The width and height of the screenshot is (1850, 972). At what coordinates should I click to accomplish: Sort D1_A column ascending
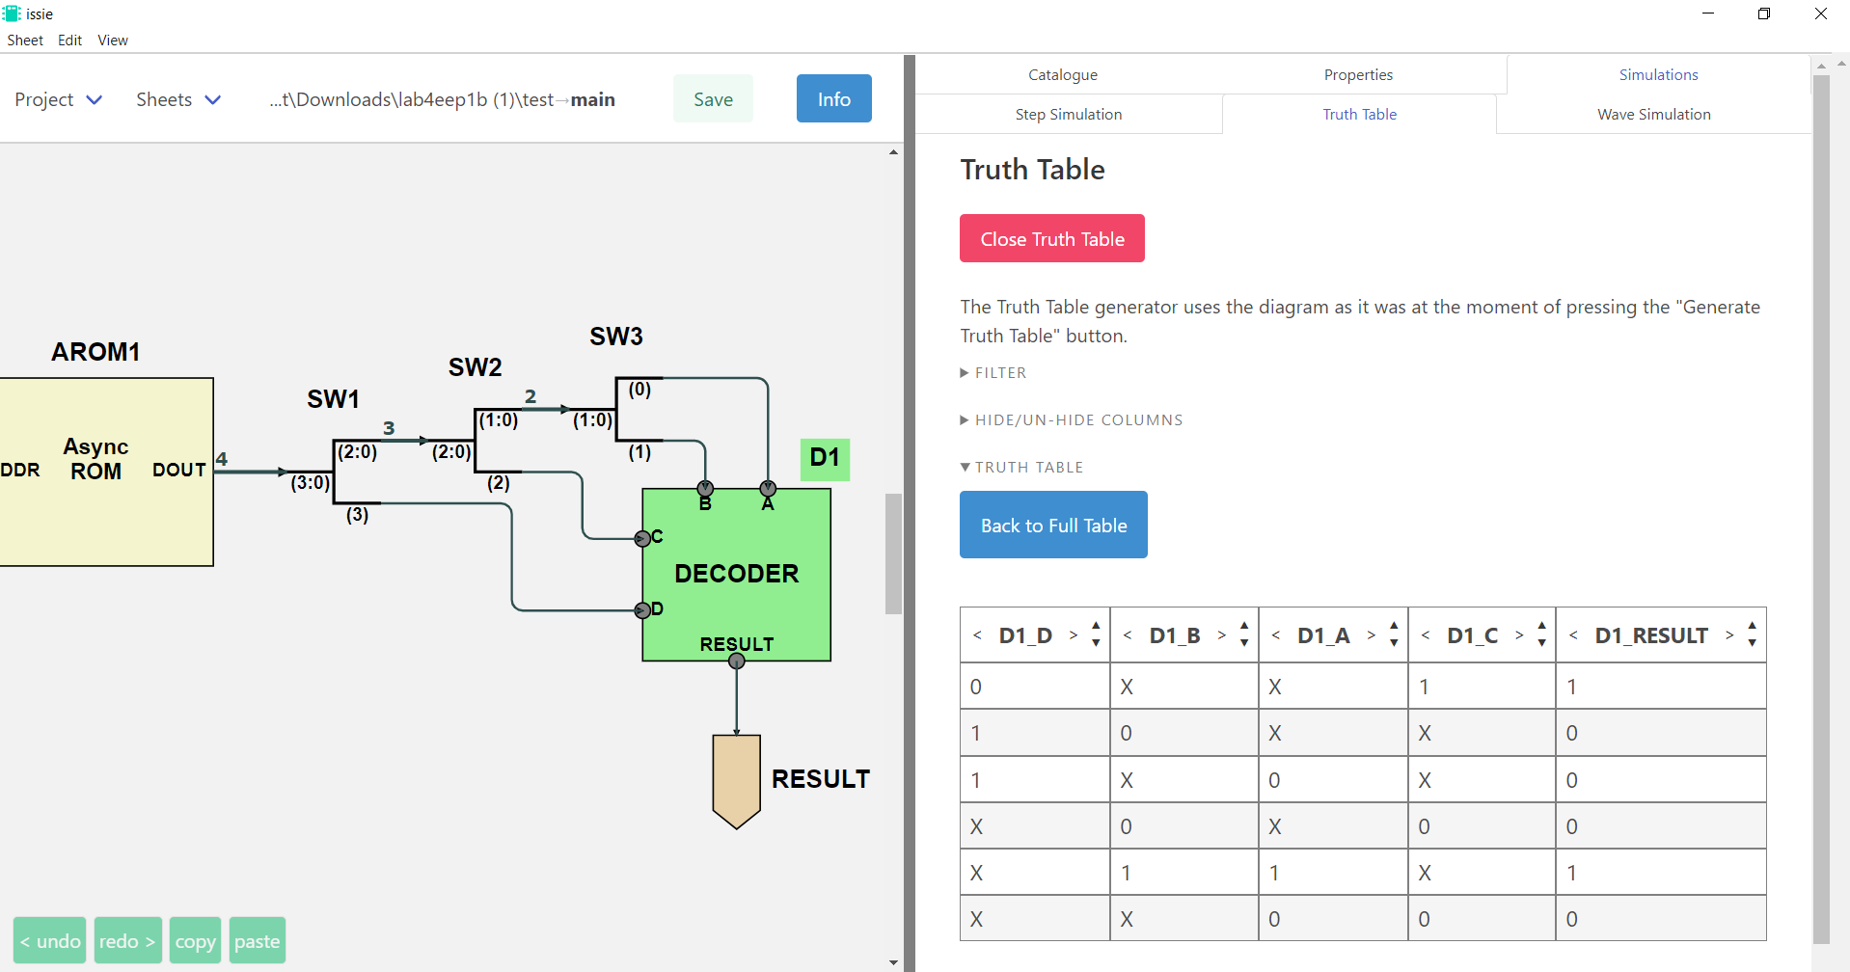click(x=1394, y=627)
